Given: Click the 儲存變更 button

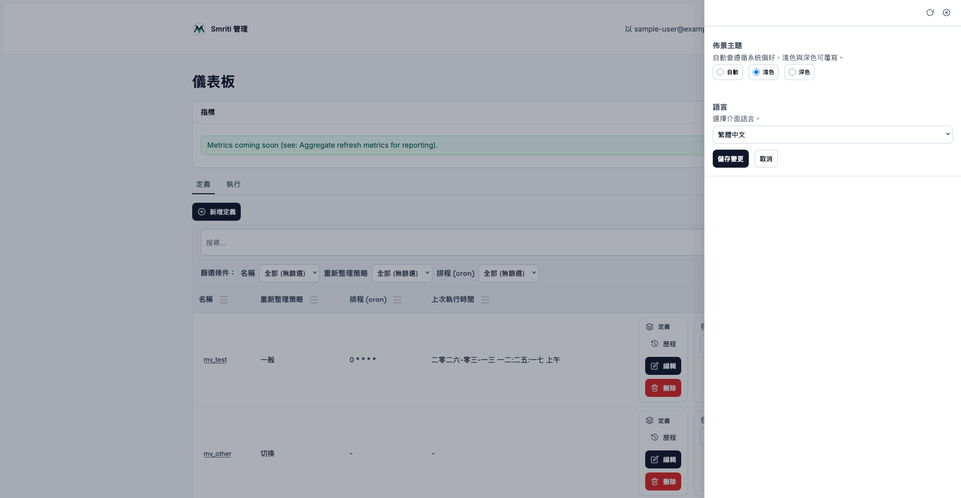Looking at the screenshot, I should click(730, 159).
